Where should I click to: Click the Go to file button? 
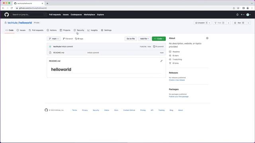coord(131,39)
